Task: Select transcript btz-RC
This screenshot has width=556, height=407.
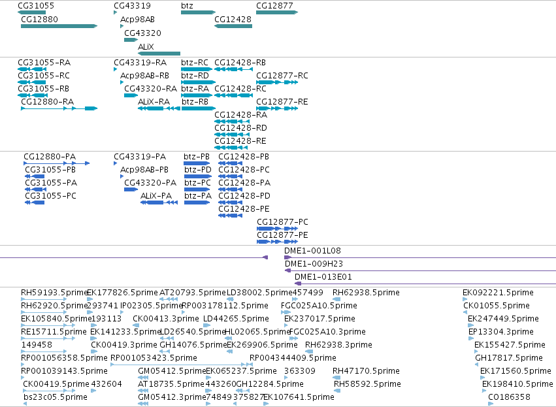Action: 195,63
